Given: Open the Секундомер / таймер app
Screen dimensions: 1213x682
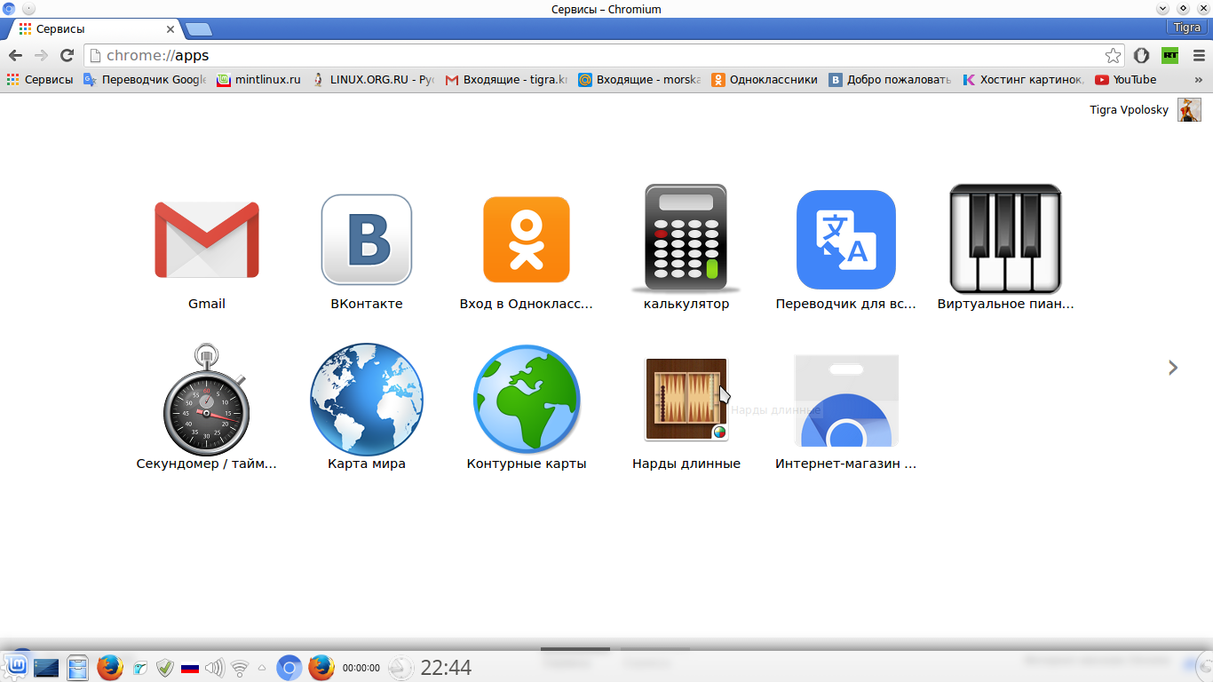Looking at the screenshot, I should tap(207, 400).
